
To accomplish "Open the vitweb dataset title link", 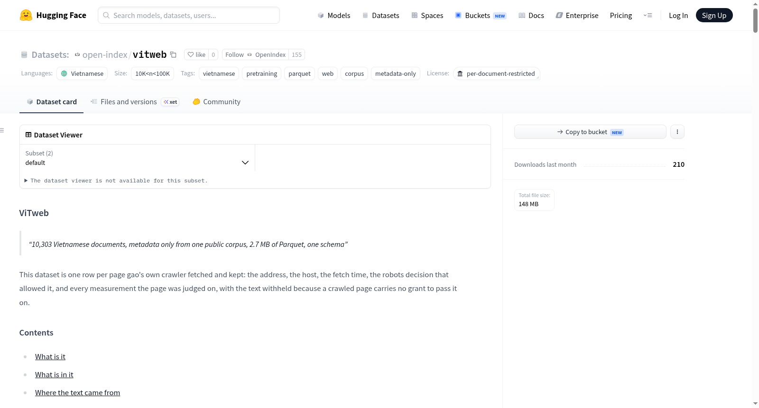I will click(x=149, y=54).
